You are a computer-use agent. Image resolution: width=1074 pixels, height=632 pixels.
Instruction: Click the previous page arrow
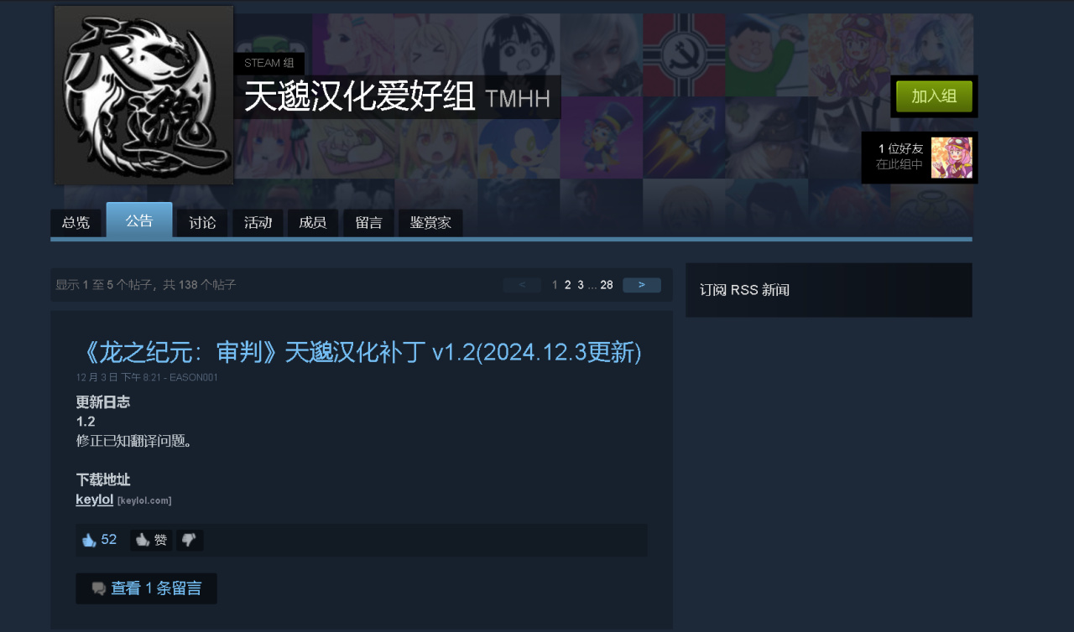(523, 285)
